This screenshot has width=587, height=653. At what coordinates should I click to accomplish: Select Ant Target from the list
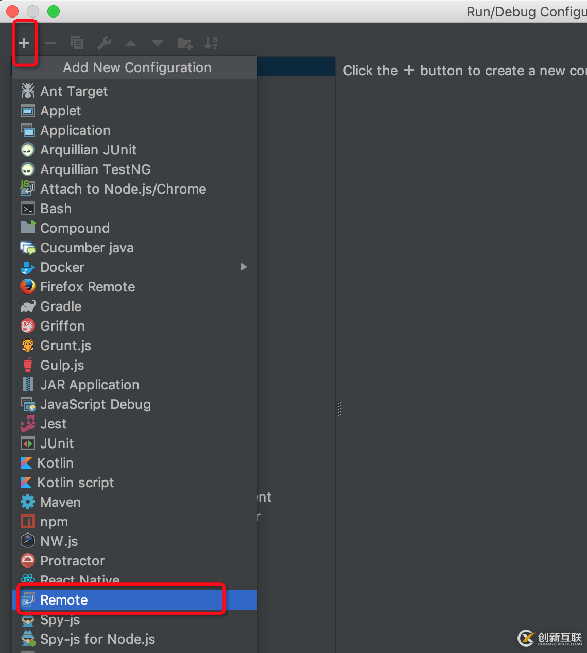click(135, 91)
